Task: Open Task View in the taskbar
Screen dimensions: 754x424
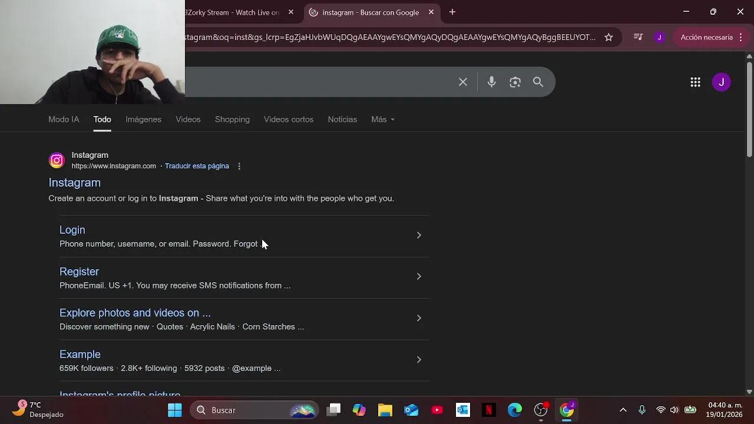Action: (334, 410)
